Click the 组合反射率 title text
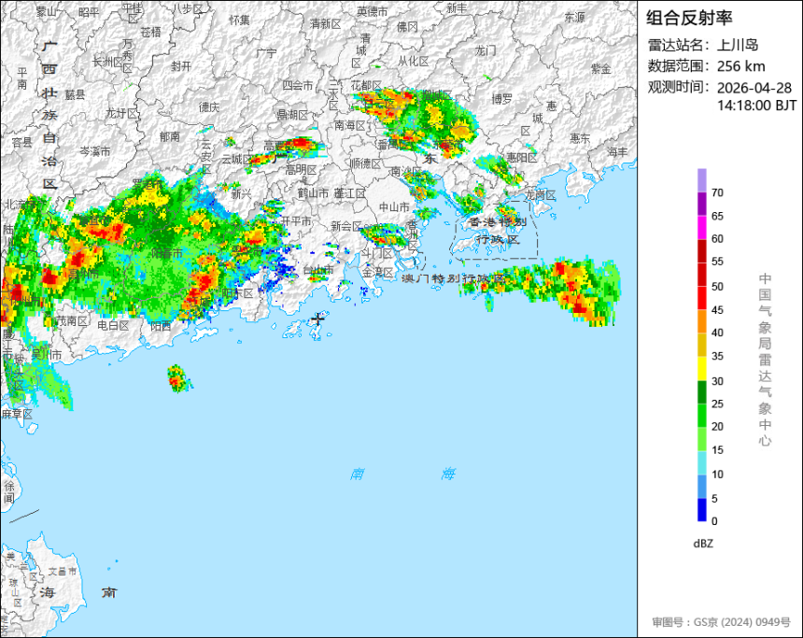The height and width of the screenshot is (638, 803). 689,19
